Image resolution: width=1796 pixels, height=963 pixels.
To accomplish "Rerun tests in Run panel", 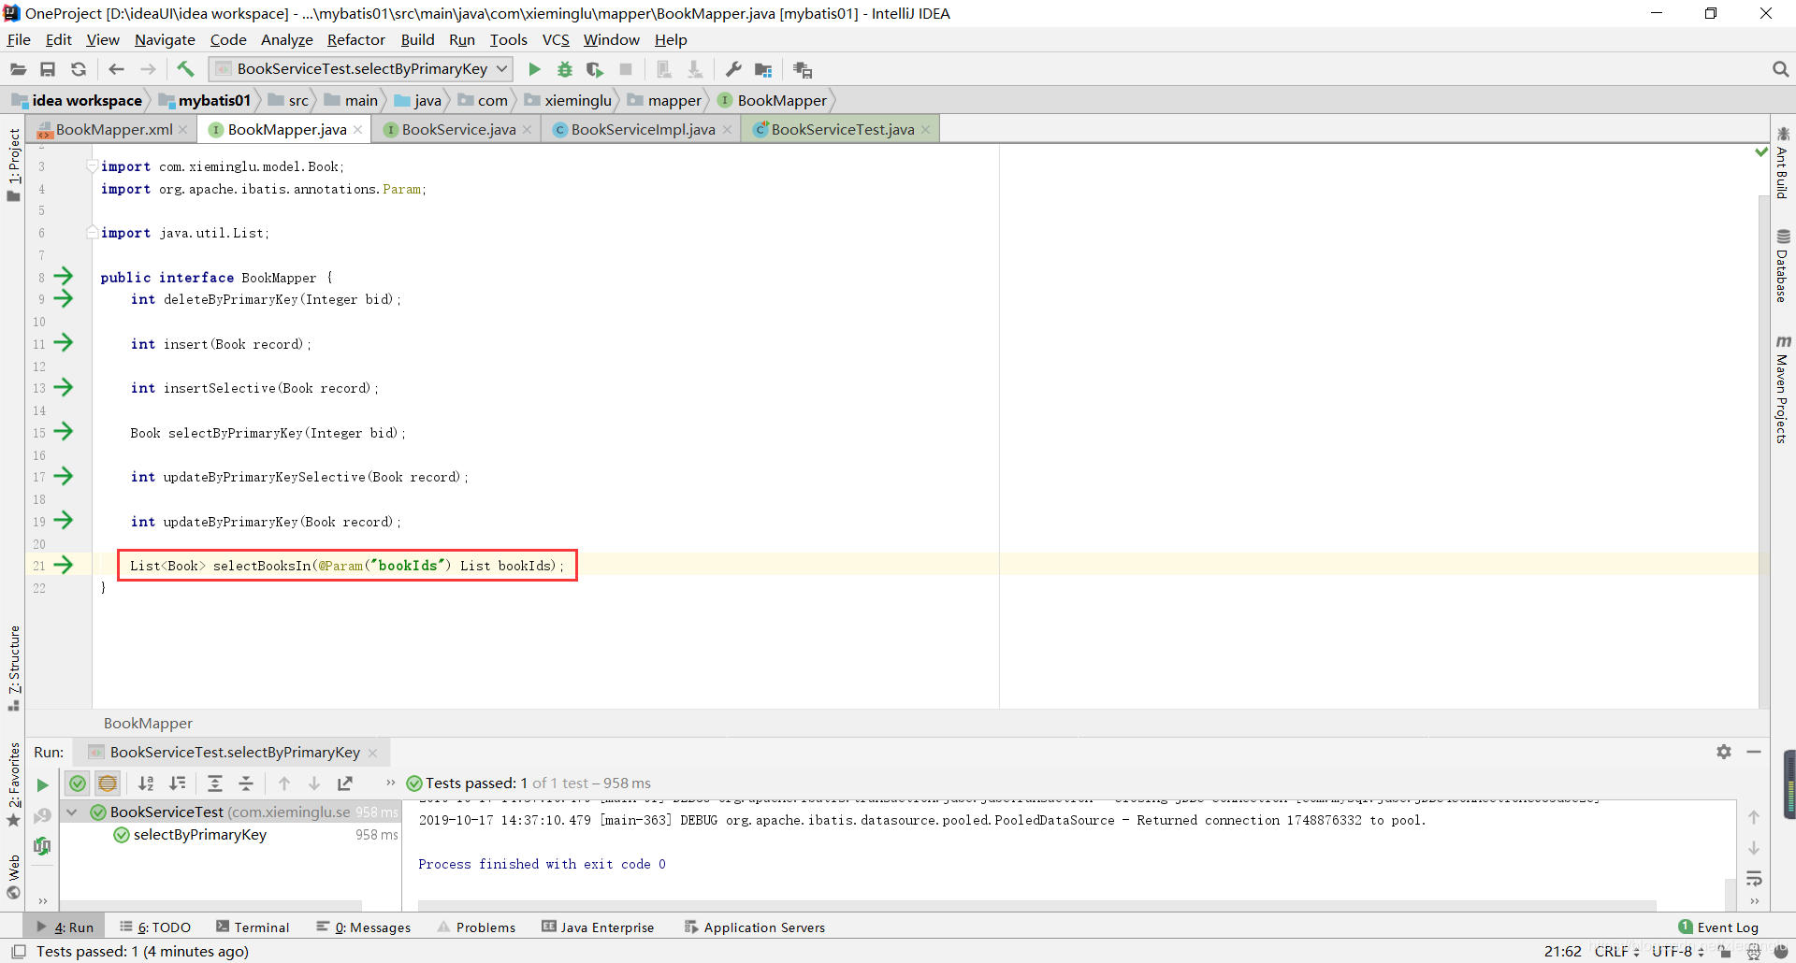I will (x=42, y=784).
